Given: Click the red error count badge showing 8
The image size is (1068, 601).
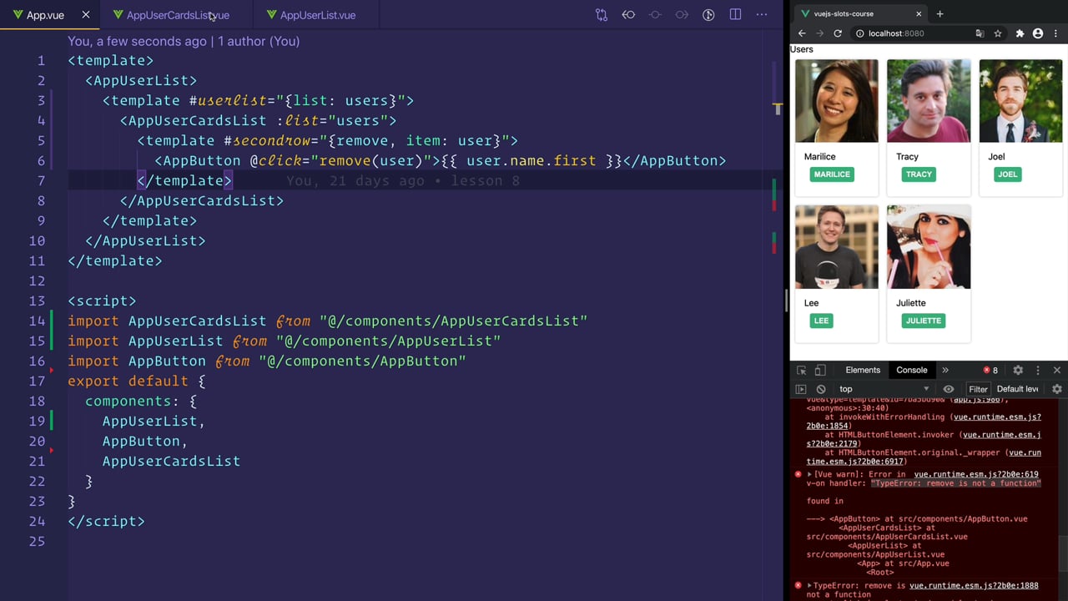Looking at the screenshot, I should point(990,370).
